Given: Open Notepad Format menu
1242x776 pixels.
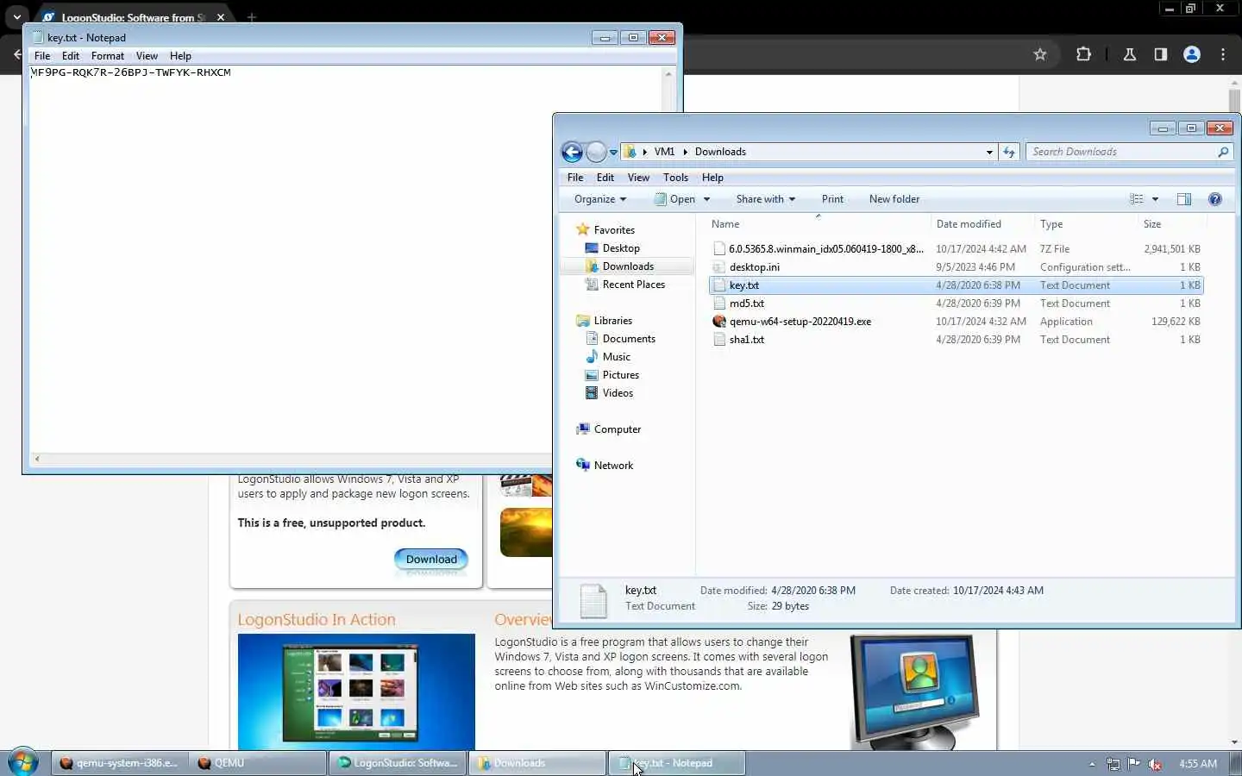Looking at the screenshot, I should 108,56.
